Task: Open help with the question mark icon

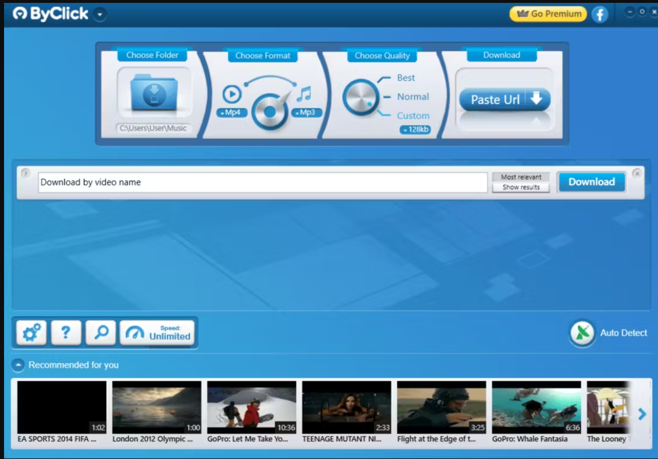Action: tap(66, 333)
